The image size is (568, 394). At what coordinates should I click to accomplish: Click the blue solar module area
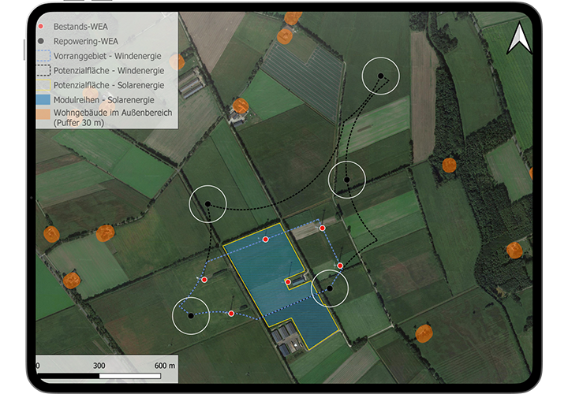(260, 276)
